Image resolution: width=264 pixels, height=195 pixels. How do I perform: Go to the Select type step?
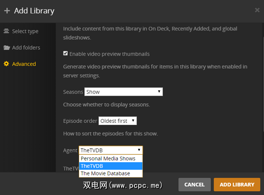click(x=25, y=31)
